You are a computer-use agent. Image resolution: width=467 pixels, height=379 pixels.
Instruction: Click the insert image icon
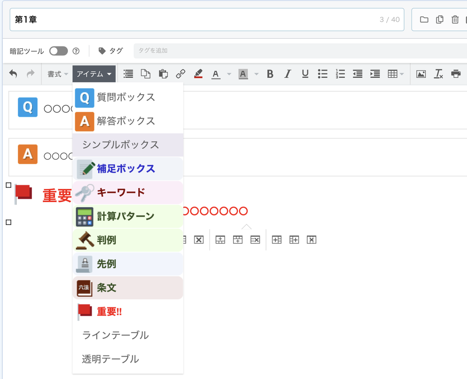[x=421, y=74]
